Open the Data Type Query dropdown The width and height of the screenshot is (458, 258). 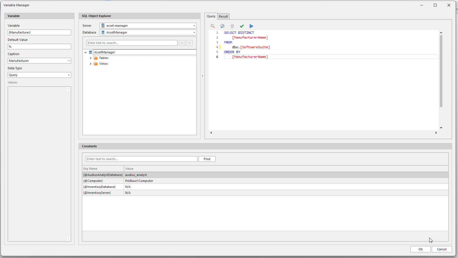69,75
